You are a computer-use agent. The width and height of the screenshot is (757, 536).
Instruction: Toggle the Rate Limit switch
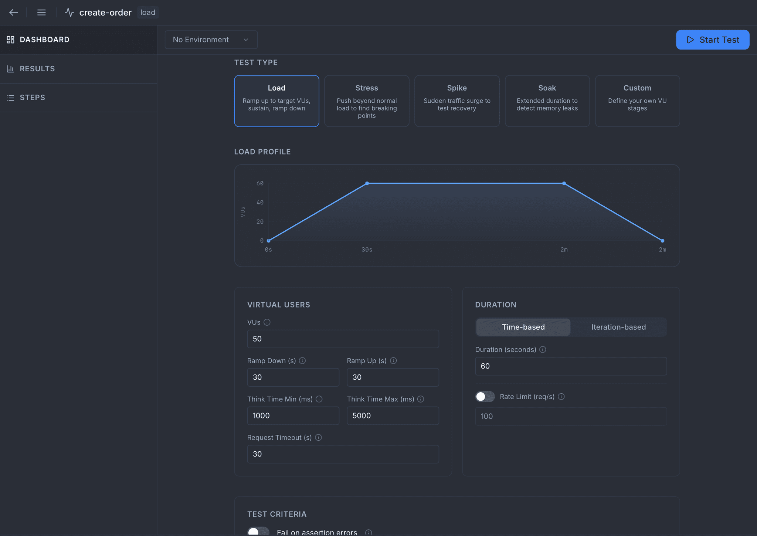coord(485,397)
